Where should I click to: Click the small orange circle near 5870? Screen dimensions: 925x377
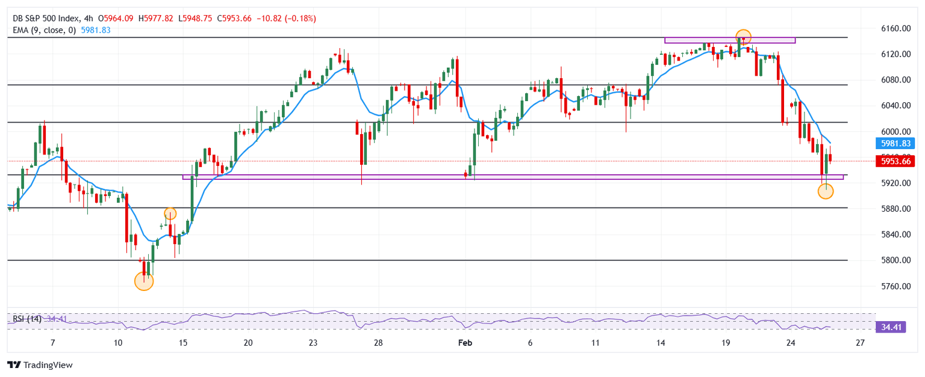(x=170, y=214)
